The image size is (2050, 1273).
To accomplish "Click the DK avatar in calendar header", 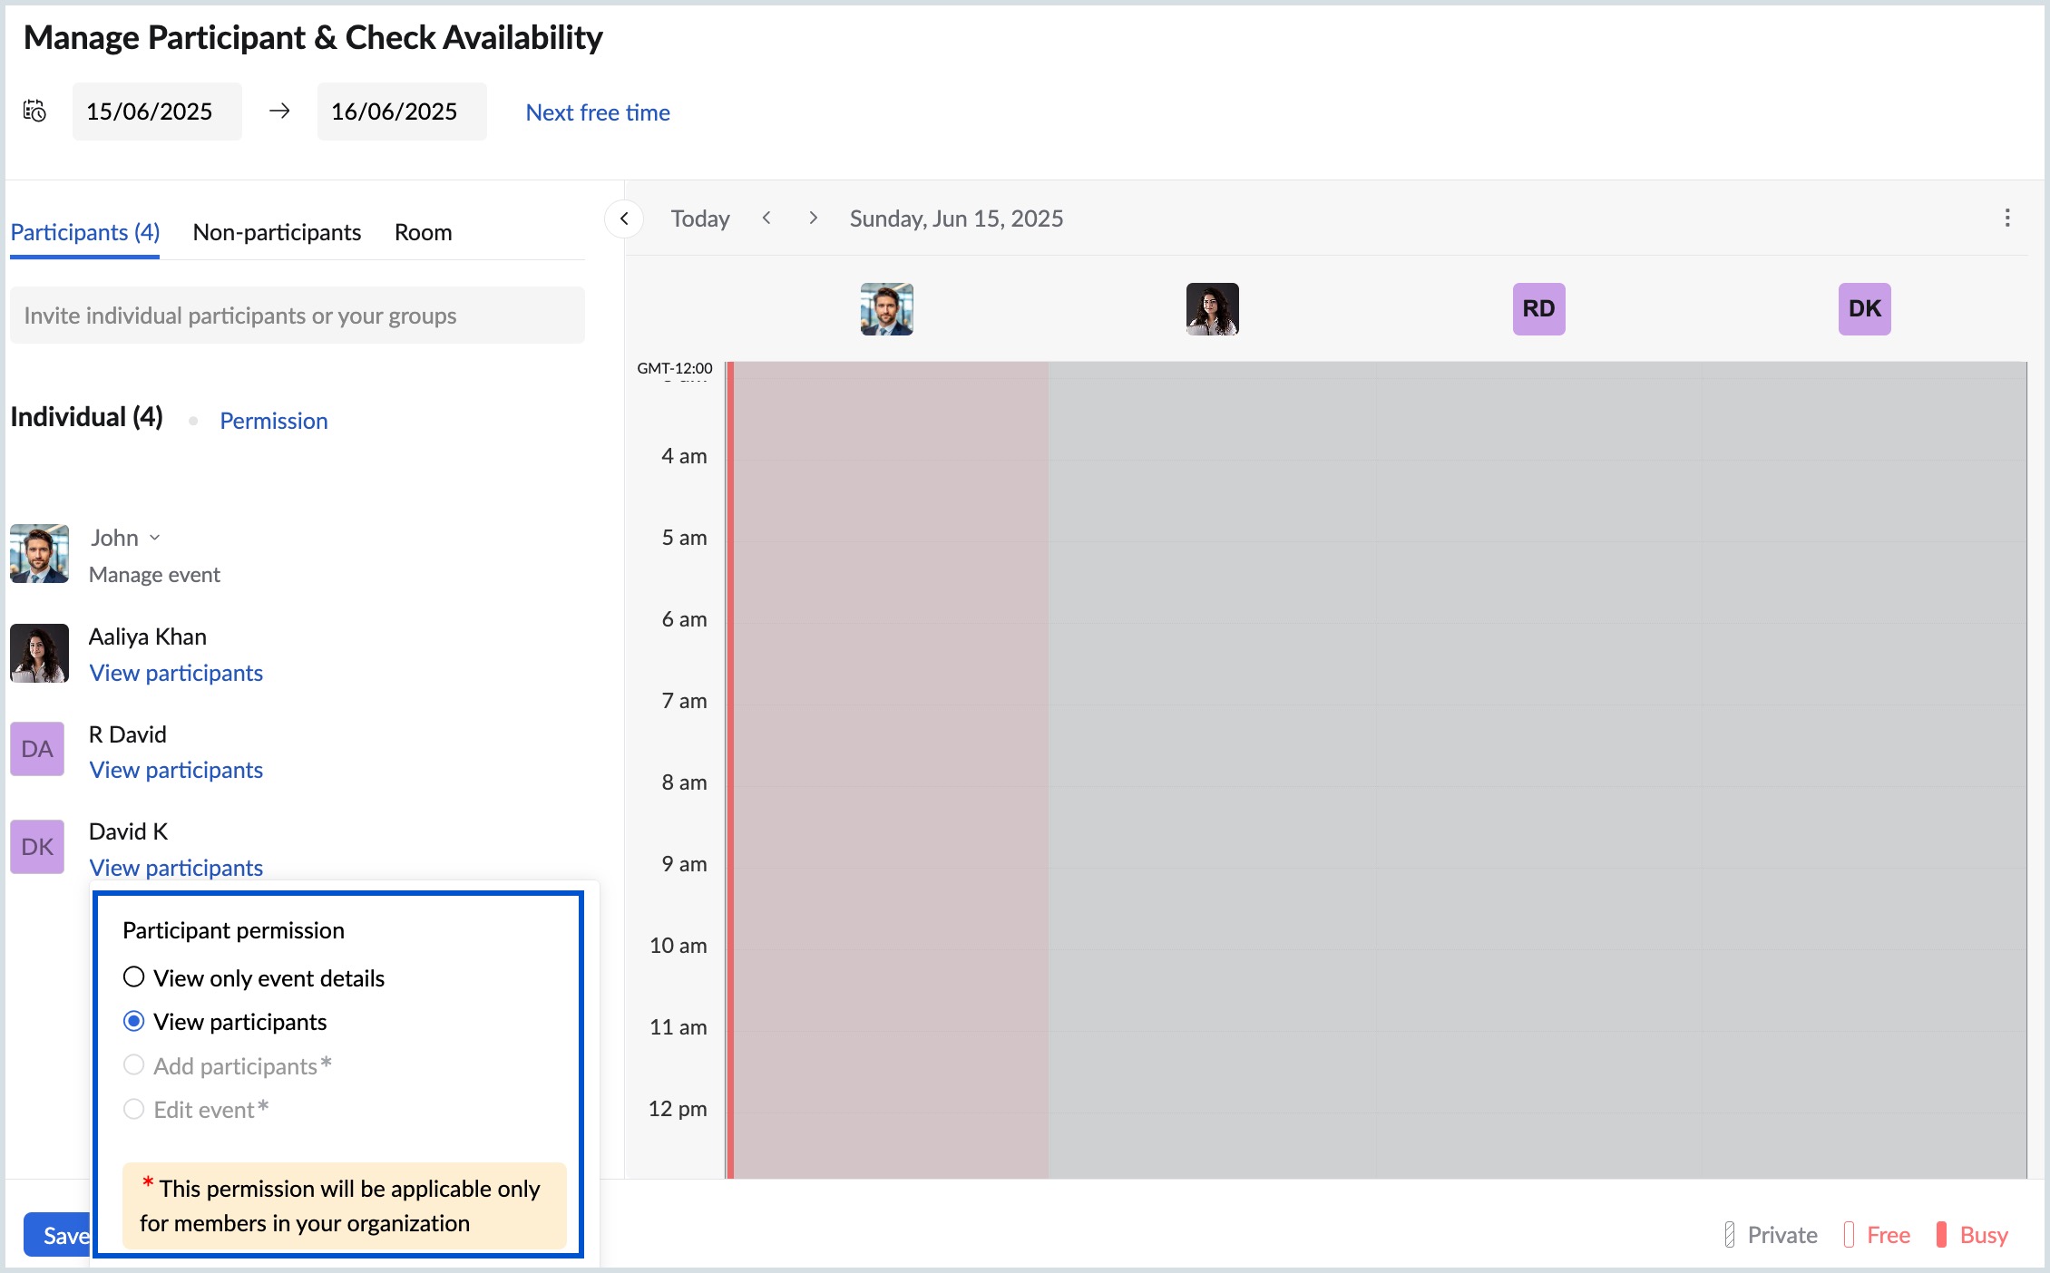I will pos(1864,309).
